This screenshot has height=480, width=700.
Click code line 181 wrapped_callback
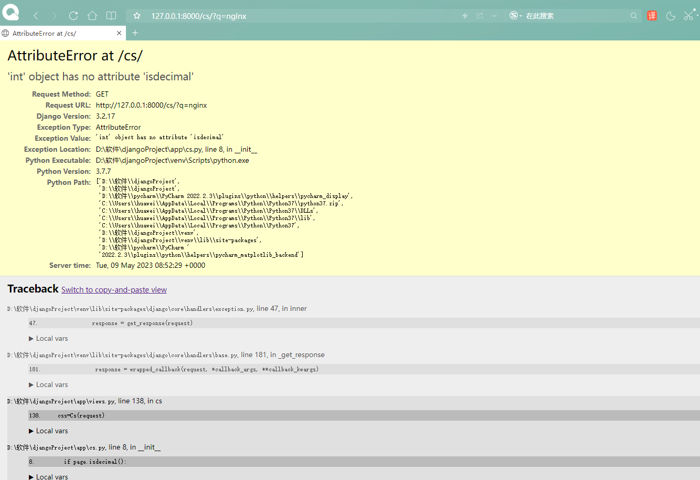pyautogui.click(x=364, y=369)
